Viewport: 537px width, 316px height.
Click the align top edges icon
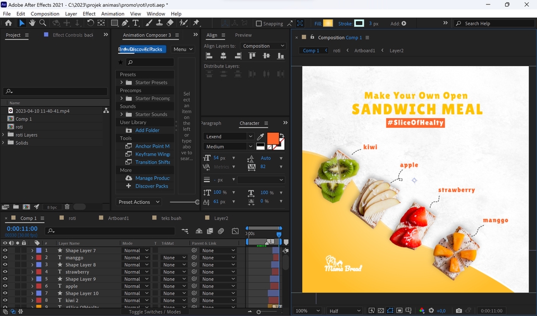(252, 55)
